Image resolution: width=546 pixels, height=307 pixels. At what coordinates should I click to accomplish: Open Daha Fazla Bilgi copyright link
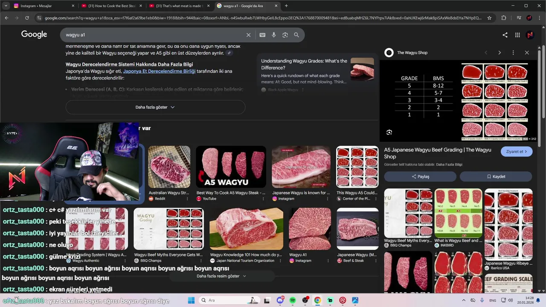449,165
